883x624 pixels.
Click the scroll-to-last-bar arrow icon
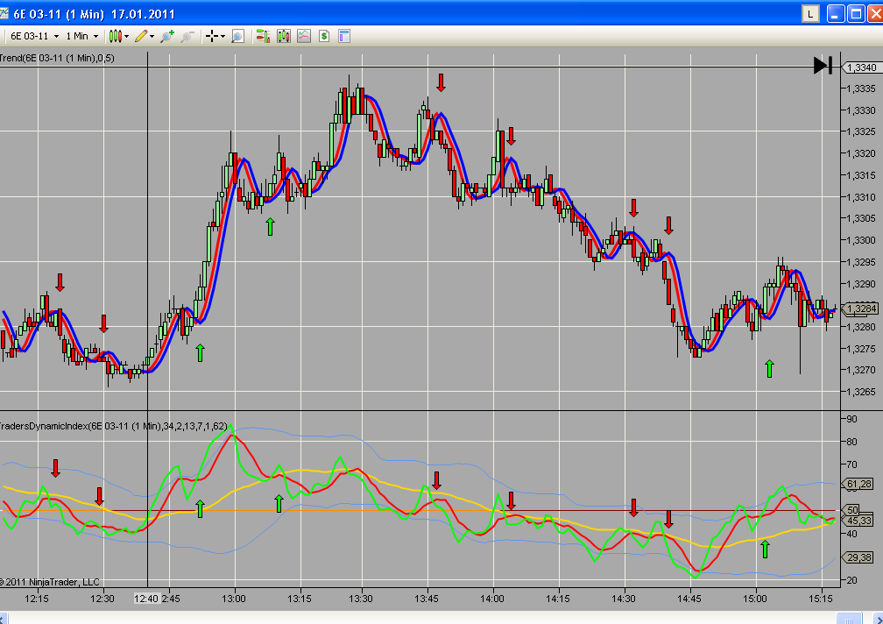tap(823, 66)
